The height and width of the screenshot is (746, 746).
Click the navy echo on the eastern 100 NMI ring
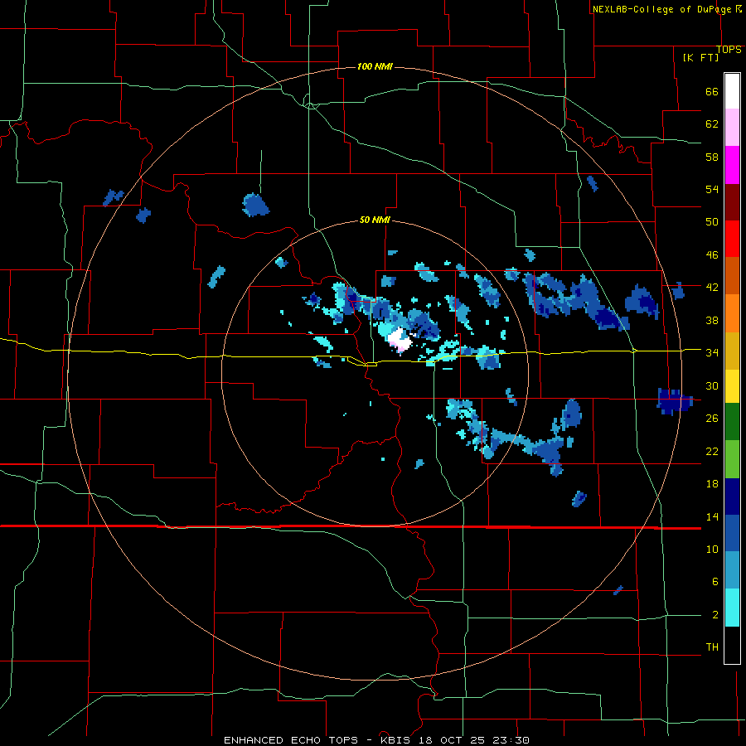click(x=674, y=401)
